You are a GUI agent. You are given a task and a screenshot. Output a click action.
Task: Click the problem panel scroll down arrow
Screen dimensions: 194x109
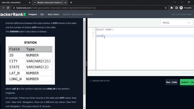84,108
